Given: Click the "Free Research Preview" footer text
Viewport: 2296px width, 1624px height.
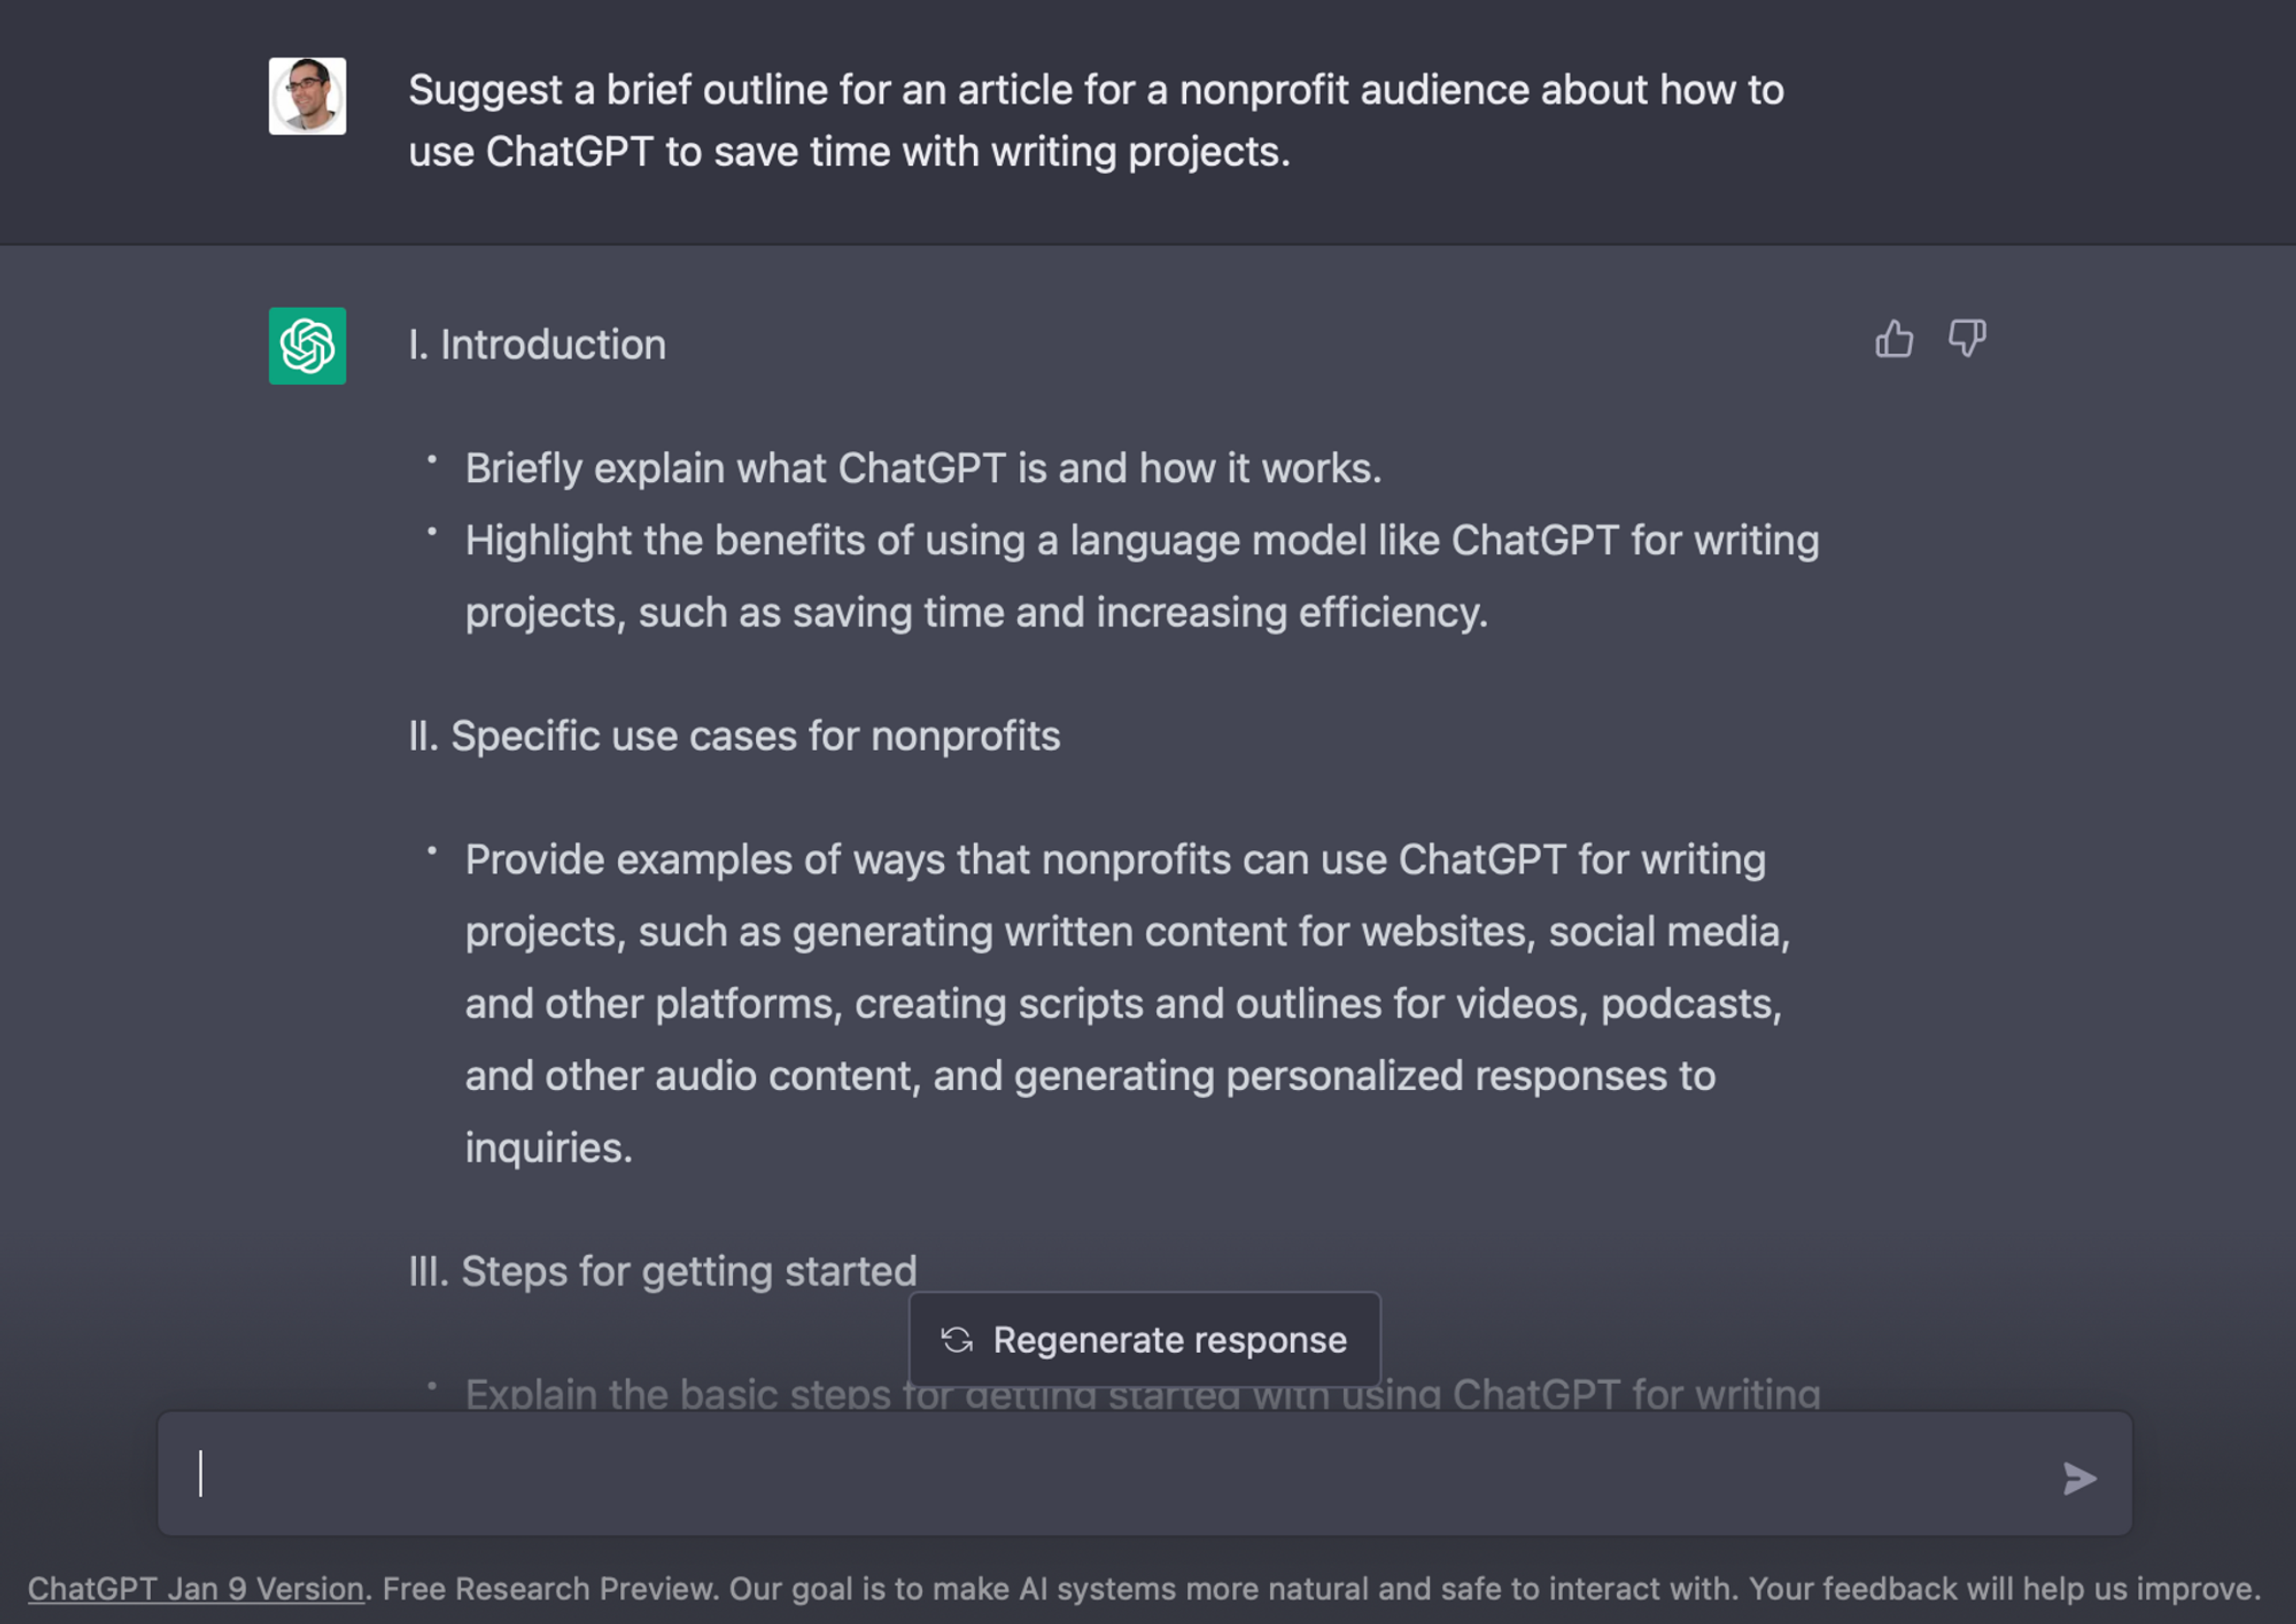Looking at the screenshot, I should [x=550, y=1588].
